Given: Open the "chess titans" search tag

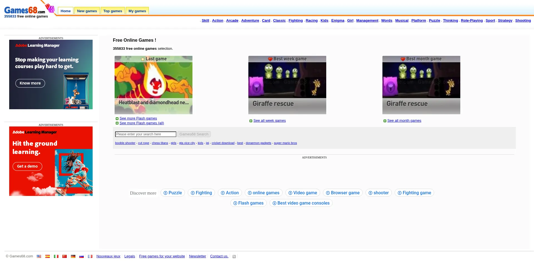Looking at the screenshot, I should pyautogui.click(x=160, y=143).
